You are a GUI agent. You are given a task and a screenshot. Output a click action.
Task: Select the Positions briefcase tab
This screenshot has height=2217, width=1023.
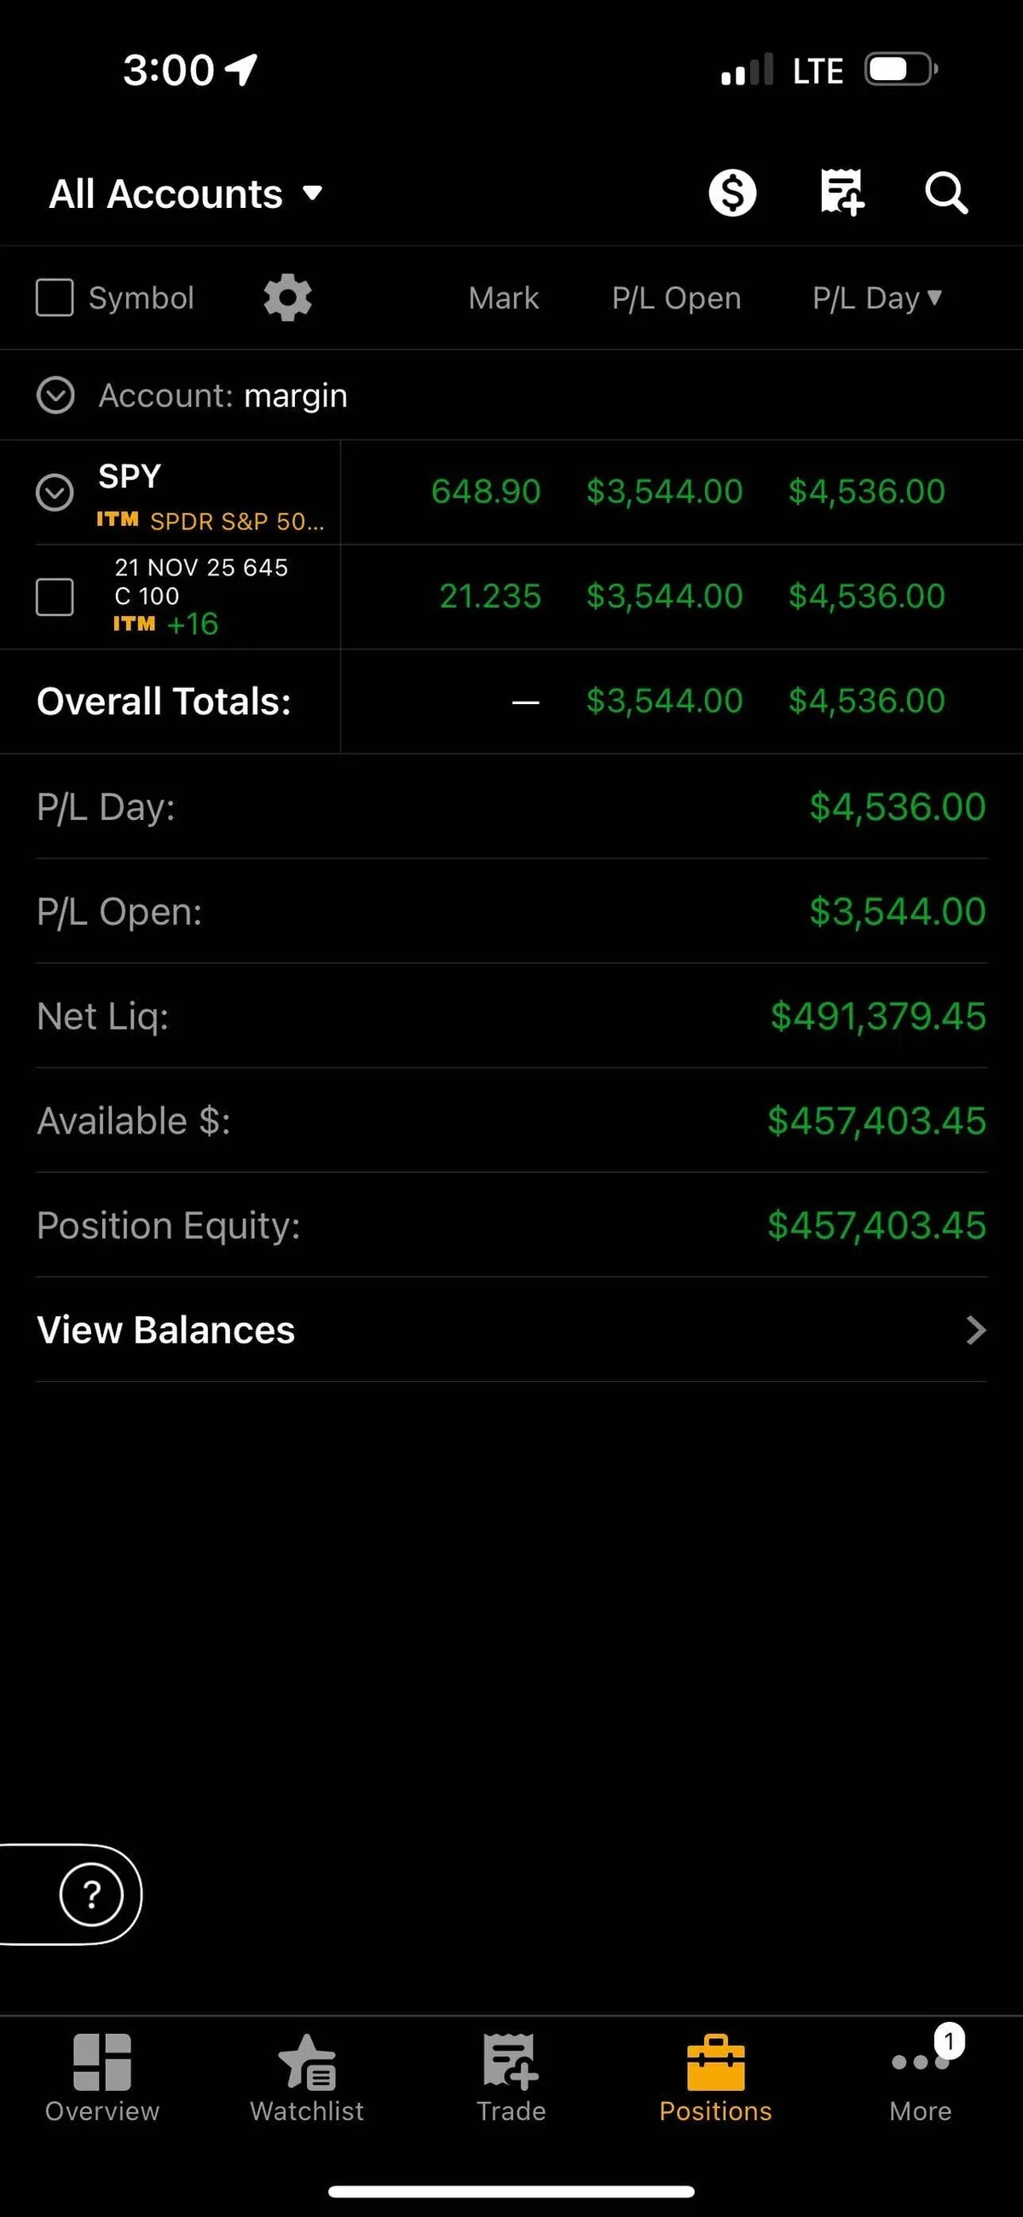(715, 2077)
